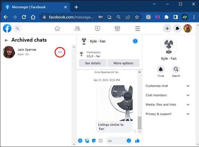The width and height of the screenshot is (199, 147).
Task: Open the Friends icon in top navigation
Action: [77, 28]
